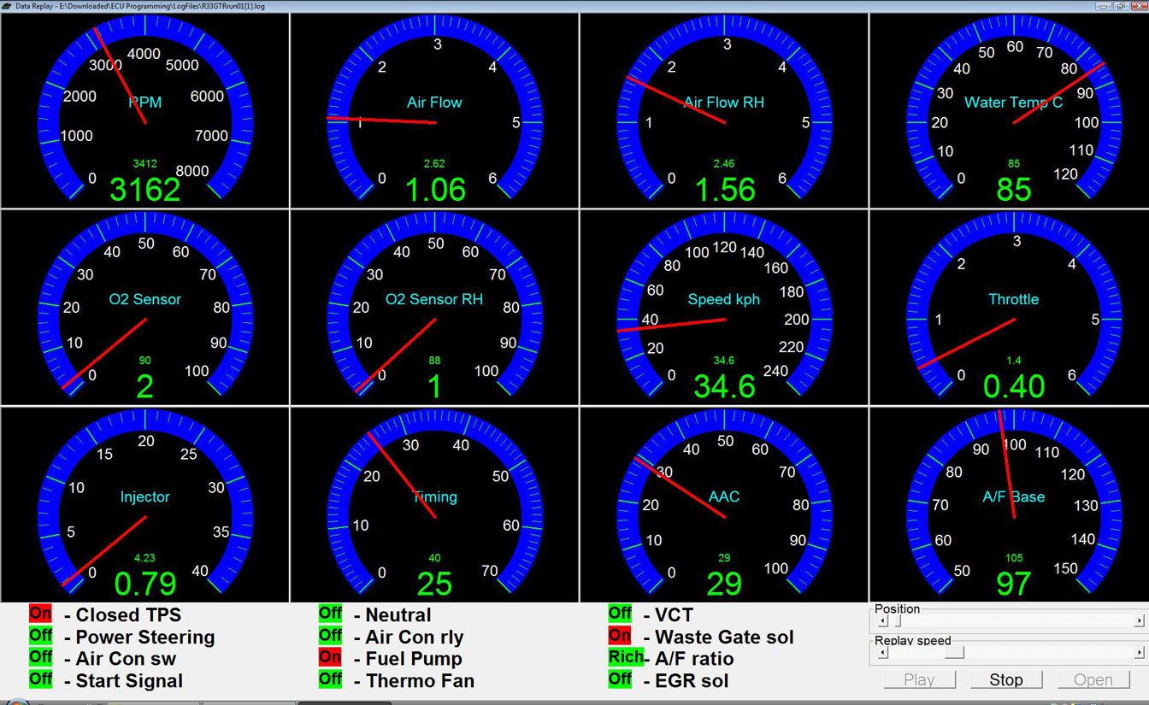The image size is (1149, 705).
Task: Click the Replay speed left arrow
Action: (x=883, y=653)
